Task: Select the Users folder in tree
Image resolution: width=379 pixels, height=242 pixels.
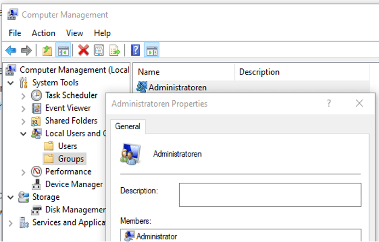Action: pyautogui.click(x=67, y=146)
